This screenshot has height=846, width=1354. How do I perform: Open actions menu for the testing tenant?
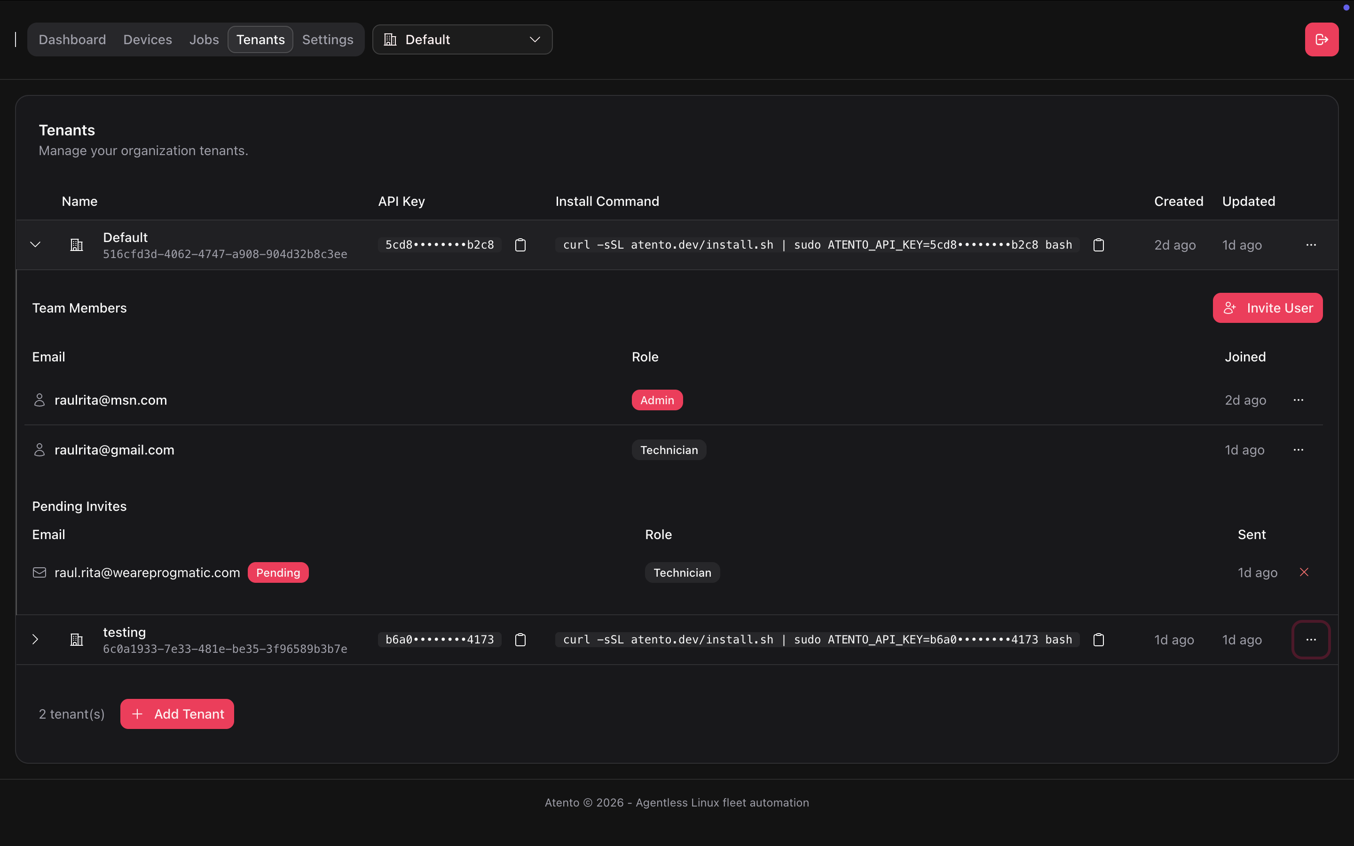[1311, 640]
